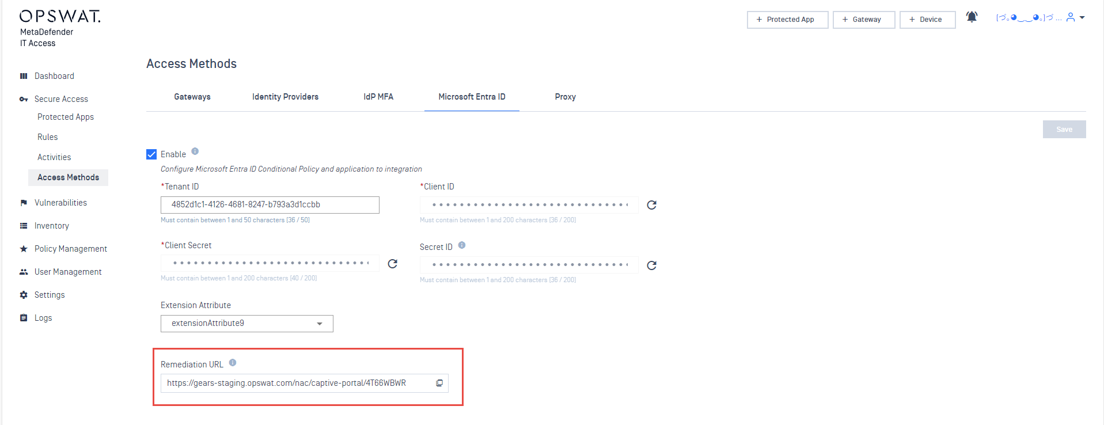The image size is (1104, 425).
Task: Show info tooltip for Remediation URL
Action: click(x=233, y=363)
